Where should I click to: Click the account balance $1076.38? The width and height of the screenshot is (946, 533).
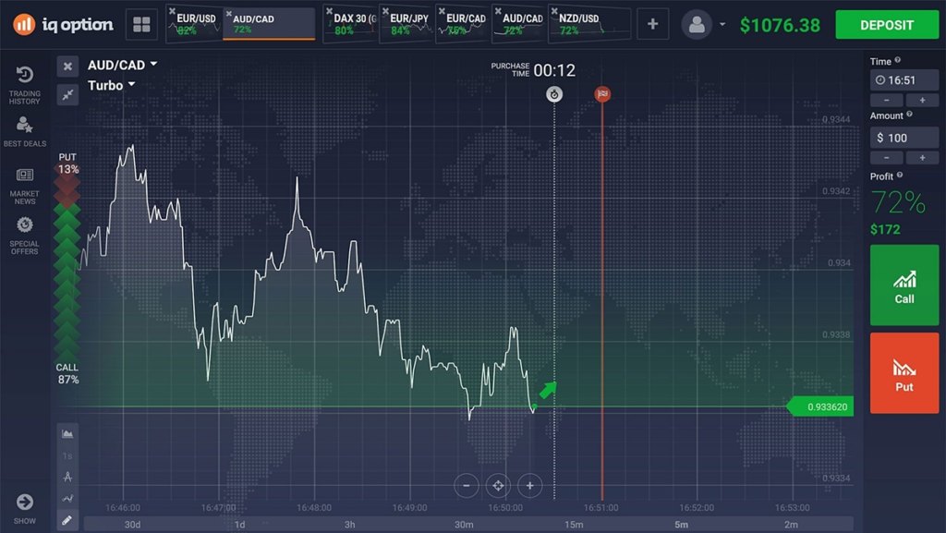click(780, 25)
